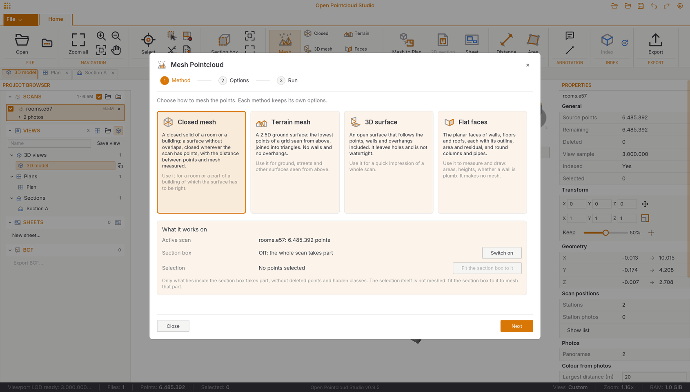Collapse the Sections group
690x392 pixels.
[12, 198]
